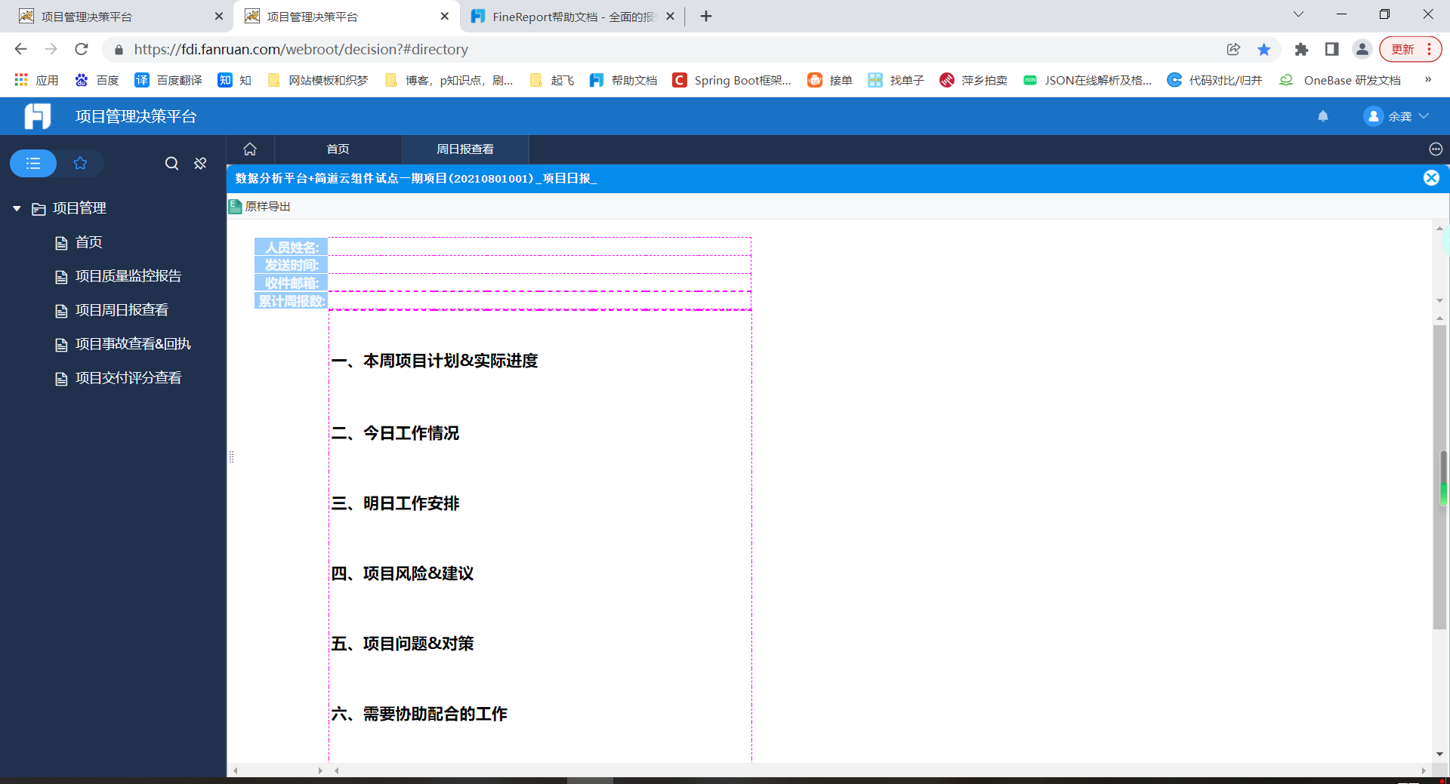This screenshot has width=1450, height=784.
Task: Open the Spring Boot框架 bookmark
Action: (733, 80)
